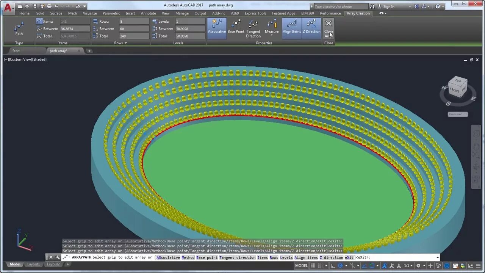Click the ViewCube TOP face
485x273 pixels.
(458, 80)
